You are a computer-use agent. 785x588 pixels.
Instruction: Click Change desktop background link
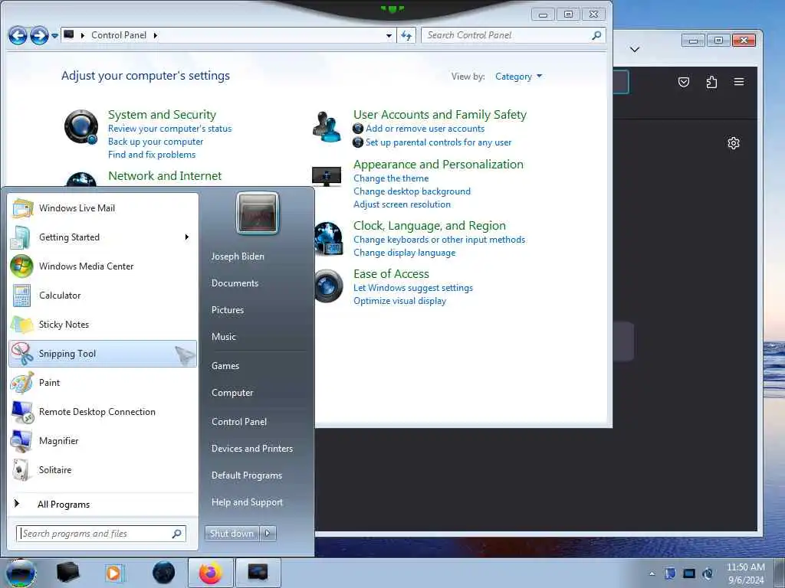[x=412, y=191]
